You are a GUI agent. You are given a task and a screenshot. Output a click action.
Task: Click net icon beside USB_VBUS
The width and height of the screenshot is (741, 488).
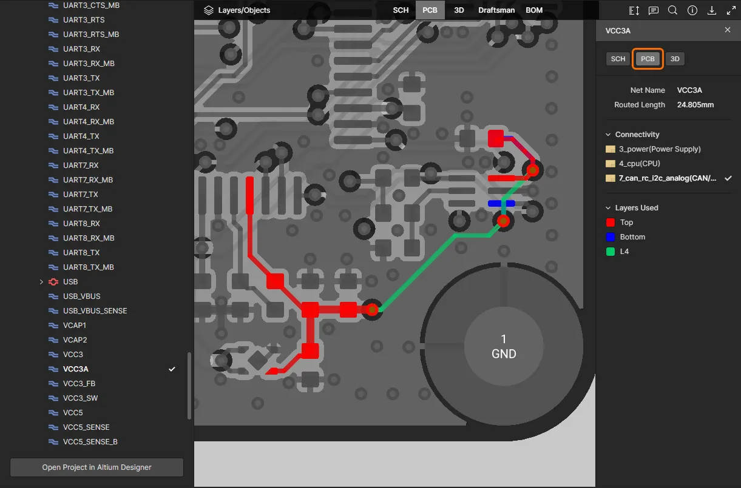tap(53, 296)
